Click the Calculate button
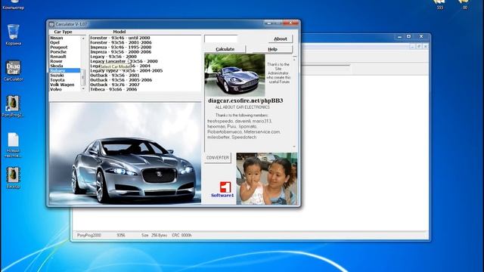Image resolution: width=484 pixels, height=272 pixels. (x=225, y=49)
